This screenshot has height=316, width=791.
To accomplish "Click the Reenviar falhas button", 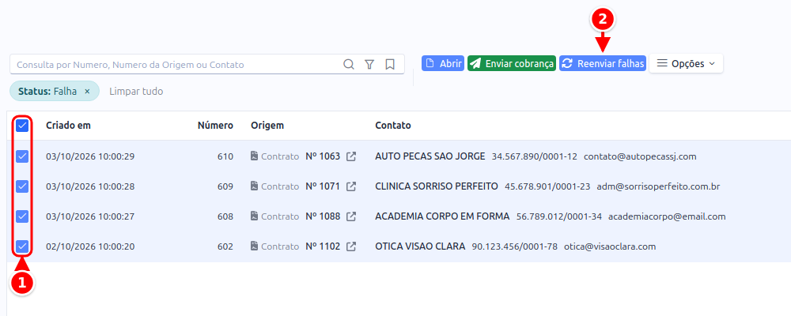I will [x=603, y=63].
